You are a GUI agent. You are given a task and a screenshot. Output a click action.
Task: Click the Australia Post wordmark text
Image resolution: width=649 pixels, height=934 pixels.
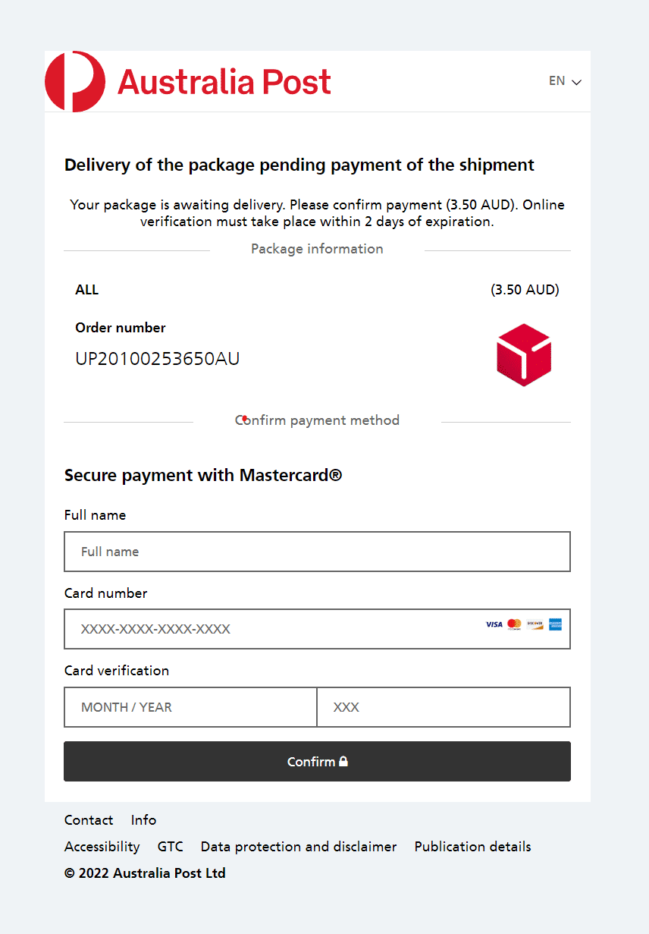pyautogui.click(x=224, y=82)
